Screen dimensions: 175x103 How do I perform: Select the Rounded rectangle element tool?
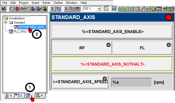pyautogui.click(x=120, y=9)
